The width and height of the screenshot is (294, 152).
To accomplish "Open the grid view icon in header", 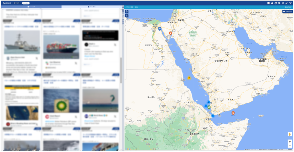I will click(268, 3).
